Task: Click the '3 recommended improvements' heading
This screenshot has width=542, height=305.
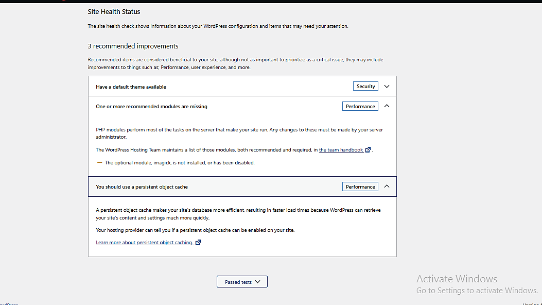Action: [x=133, y=46]
